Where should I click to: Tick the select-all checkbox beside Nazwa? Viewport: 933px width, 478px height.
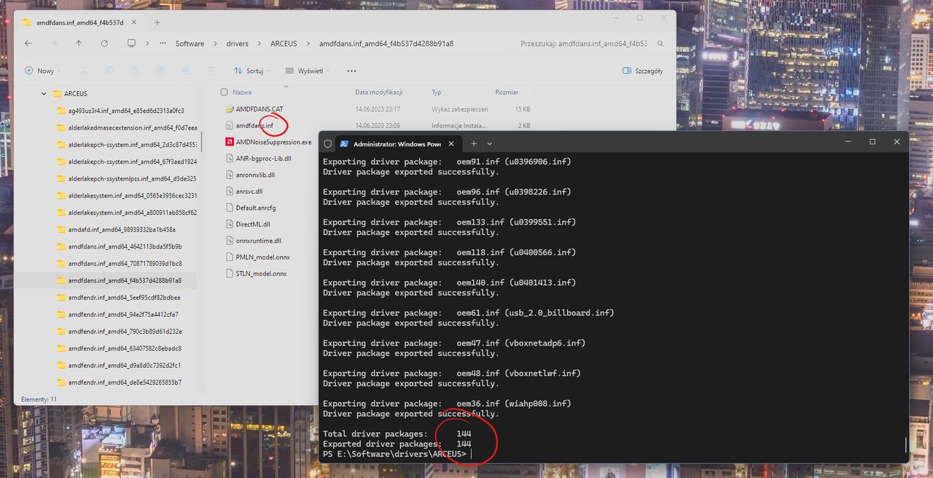pos(224,93)
